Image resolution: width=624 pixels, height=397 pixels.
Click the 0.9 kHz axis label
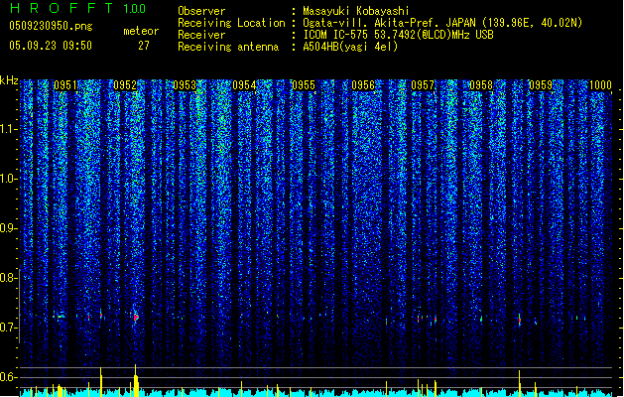[x=8, y=228]
